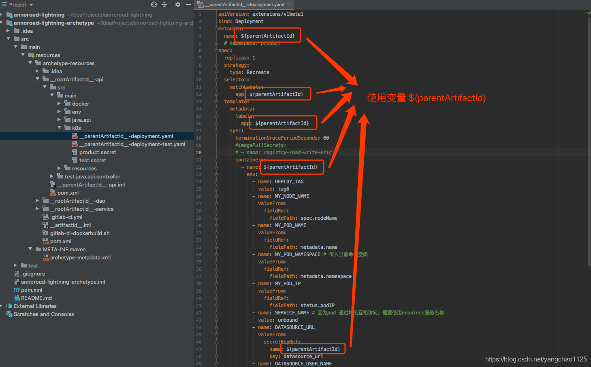Expand the test.java.api.controller package
This screenshot has height=367, width=591.
coord(52,176)
